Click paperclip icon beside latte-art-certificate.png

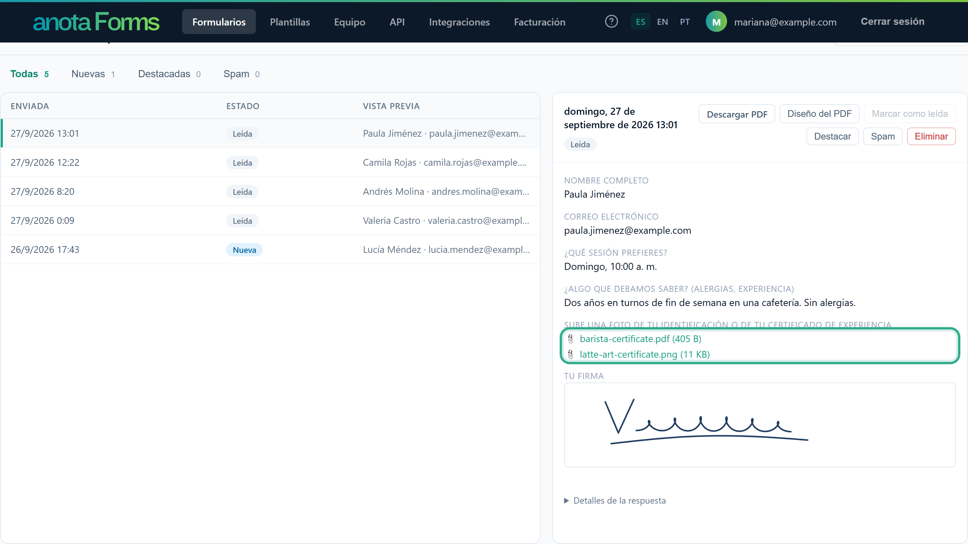pos(570,354)
